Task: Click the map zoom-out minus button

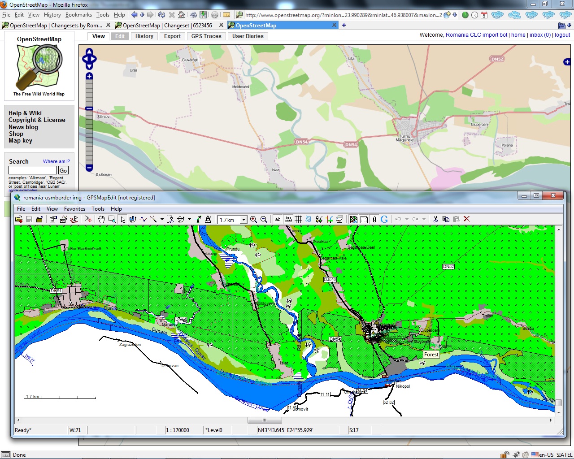Action: 89,168
